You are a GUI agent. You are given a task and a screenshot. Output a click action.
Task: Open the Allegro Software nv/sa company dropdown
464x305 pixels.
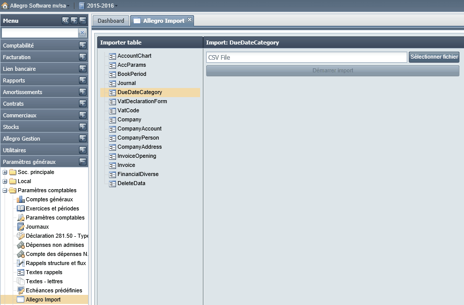pos(68,6)
